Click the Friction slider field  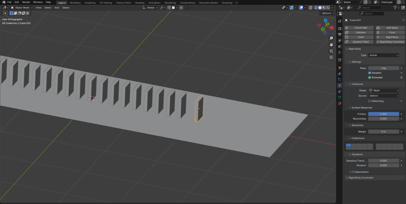click(x=384, y=114)
